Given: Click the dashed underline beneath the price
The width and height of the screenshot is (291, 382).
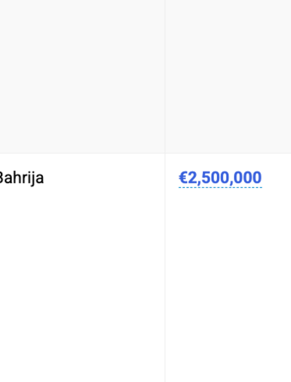Looking at the screenshot, I should (x=220, y=187).
